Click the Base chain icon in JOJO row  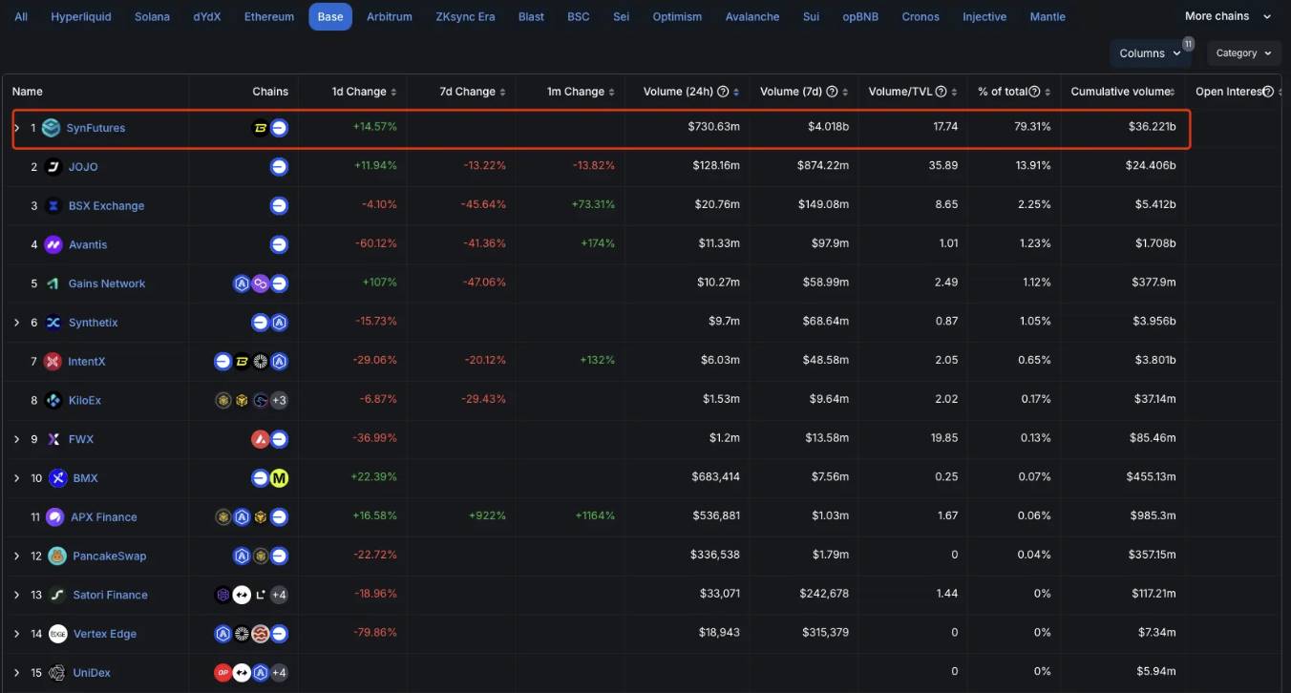click(x=279, y=167)
